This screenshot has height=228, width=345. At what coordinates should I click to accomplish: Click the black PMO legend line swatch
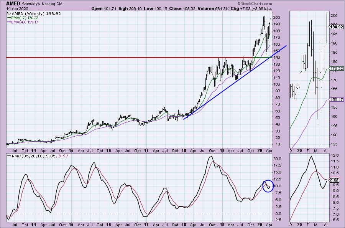coord(9,156)
